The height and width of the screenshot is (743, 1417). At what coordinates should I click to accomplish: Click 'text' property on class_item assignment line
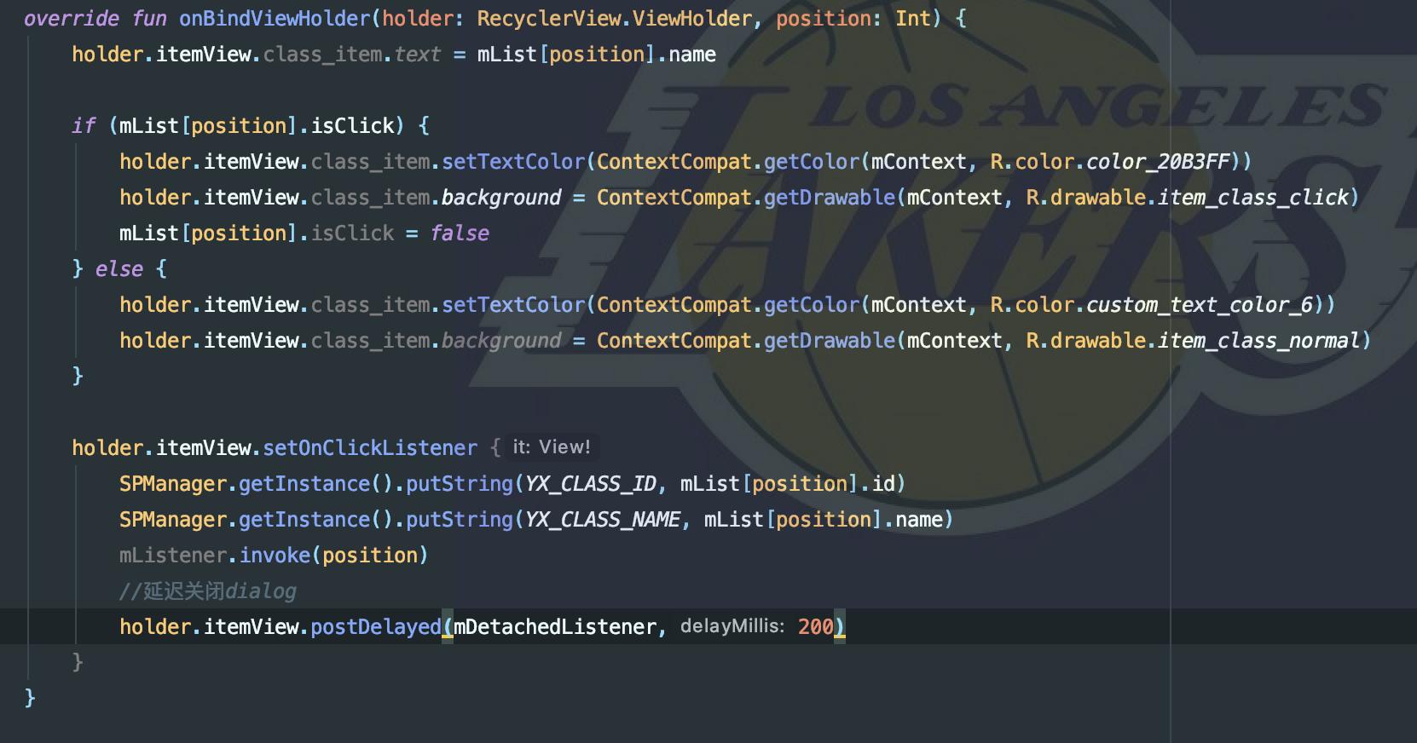point(418,55)
